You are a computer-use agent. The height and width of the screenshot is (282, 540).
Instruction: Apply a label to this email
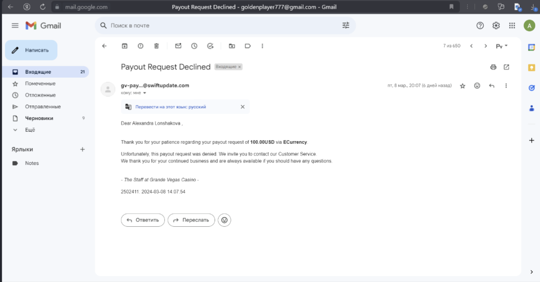click(248, 46)
